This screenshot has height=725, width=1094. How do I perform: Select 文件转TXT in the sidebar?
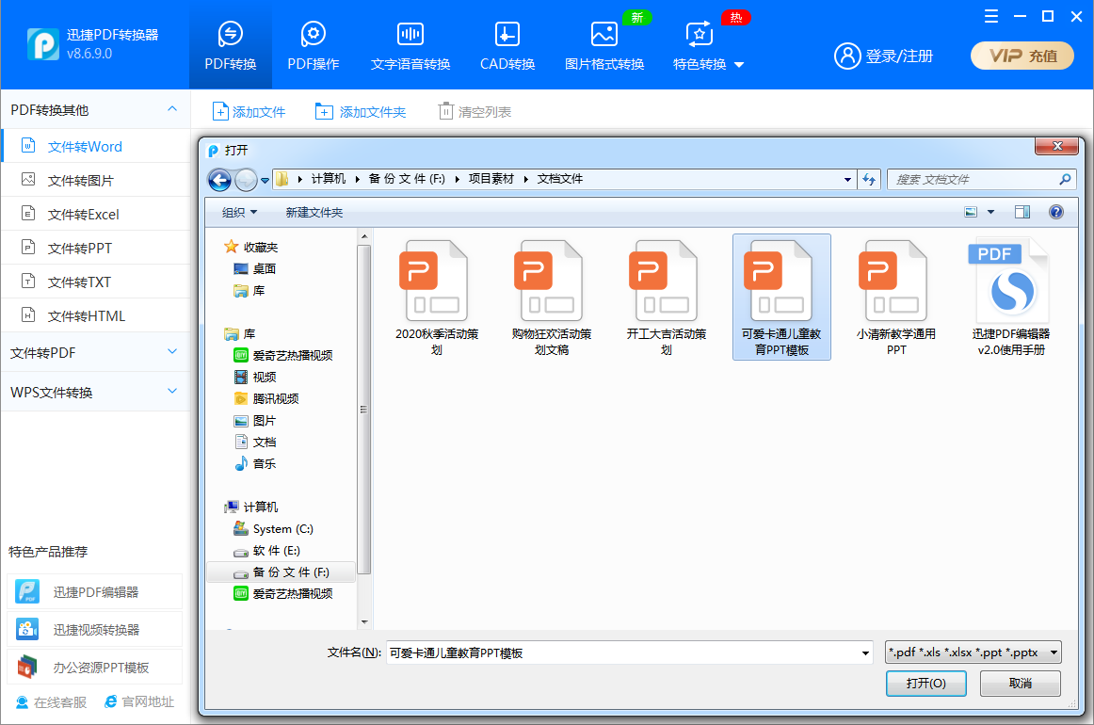tap(96, 282)
